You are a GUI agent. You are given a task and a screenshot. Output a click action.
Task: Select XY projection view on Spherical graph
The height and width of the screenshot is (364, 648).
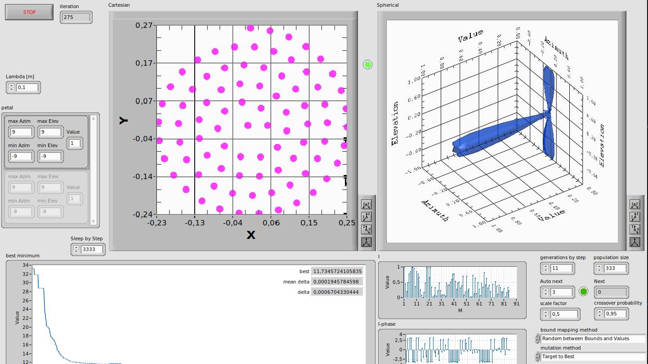635,205
